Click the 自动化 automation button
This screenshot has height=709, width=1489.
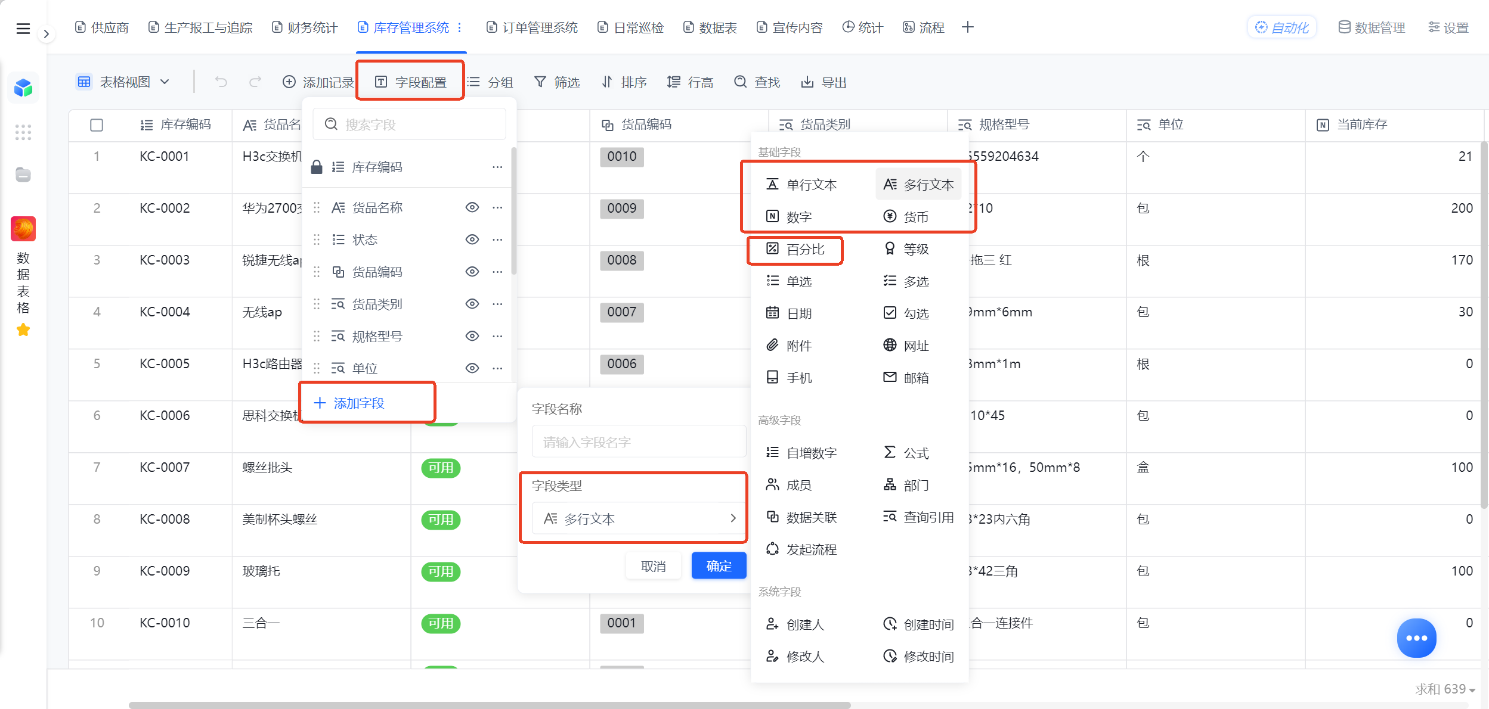coord(1282,27)
